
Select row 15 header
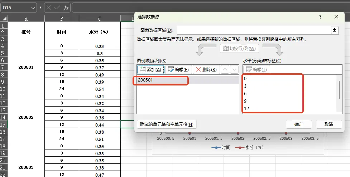pyautogui.click(x=4, y=124)
